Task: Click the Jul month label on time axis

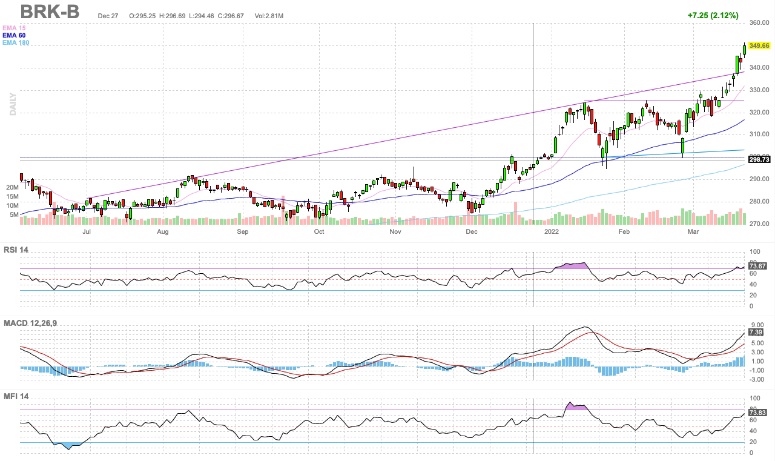Action: pos(87,231)
